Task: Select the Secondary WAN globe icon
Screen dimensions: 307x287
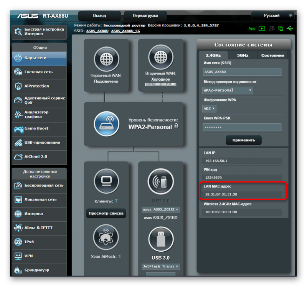Action: (x=161, y=57)
